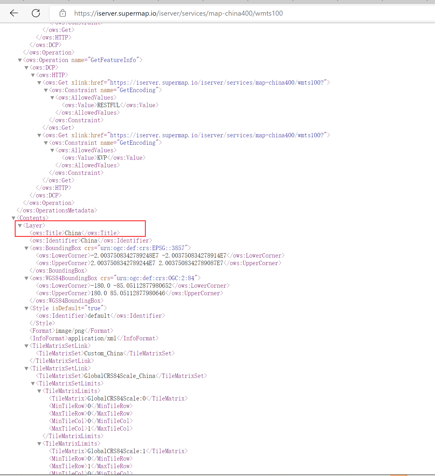Image resolution: width=435 pixels, height=476 pixels.
Task: Collapse the ows:HTTP node under GetFeatureInfo
Action: point(33,75)
